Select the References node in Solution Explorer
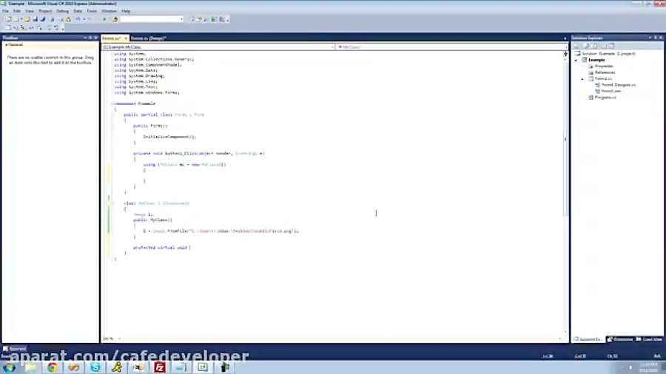Screen dimensions: 666x374 click(605, 72)
